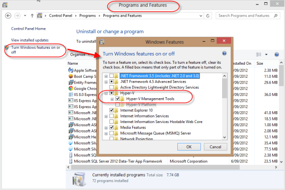Viewport: 285px width, 190px height.
Task: Expand .NET Framework 4.5 Advanced Services node
Action: pos(106,82)
